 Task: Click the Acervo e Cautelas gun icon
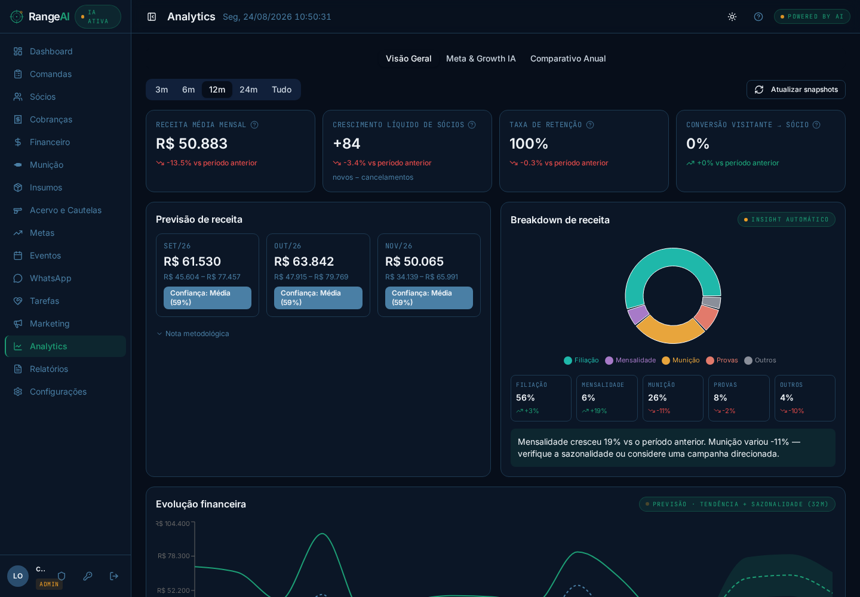coord(18,210)
